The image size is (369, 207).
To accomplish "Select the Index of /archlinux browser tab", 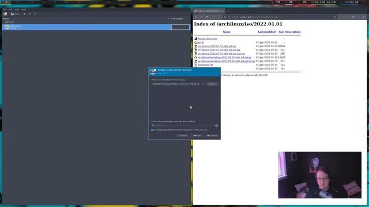I will pyautogui.click(x=209, y=11).
